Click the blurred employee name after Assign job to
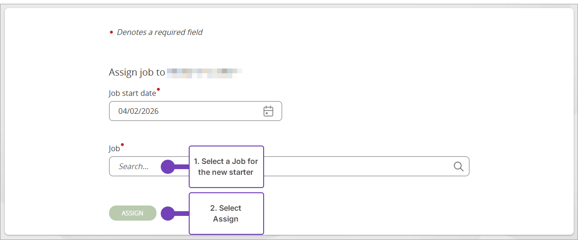 pyautogui.click(x=204, y=73)
